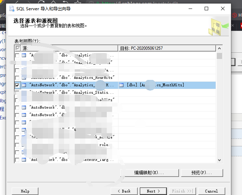Click the SQL Server wizard icon in title bar
This screenshot has width=242, height=195.
coord(12,9)
